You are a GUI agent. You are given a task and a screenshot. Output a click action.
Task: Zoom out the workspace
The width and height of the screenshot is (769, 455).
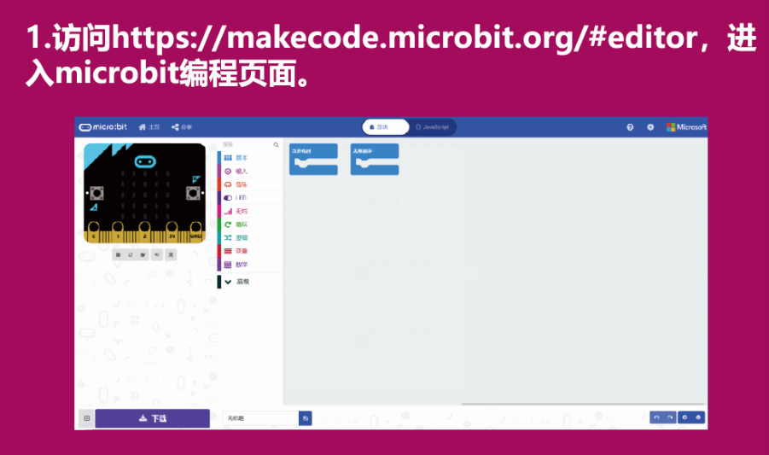click(685, 417)
